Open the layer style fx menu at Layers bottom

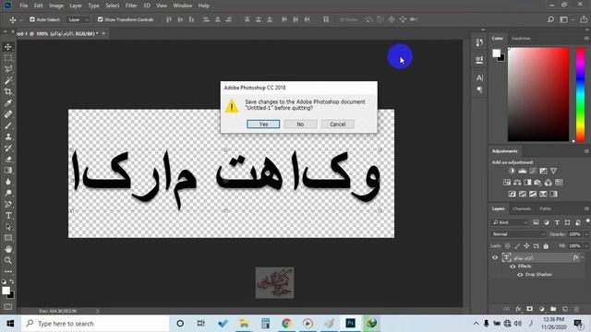[518, 309]
